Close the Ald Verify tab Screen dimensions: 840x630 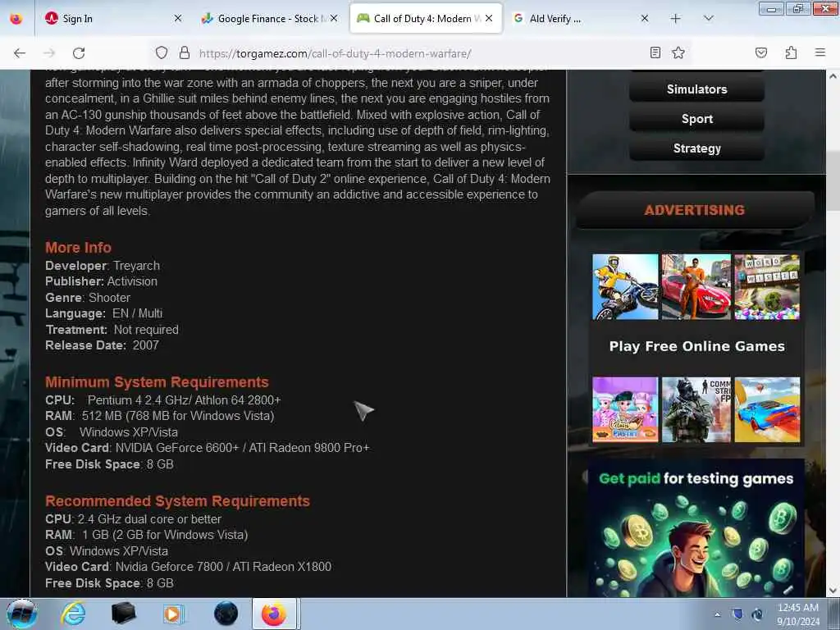point(645,19)
